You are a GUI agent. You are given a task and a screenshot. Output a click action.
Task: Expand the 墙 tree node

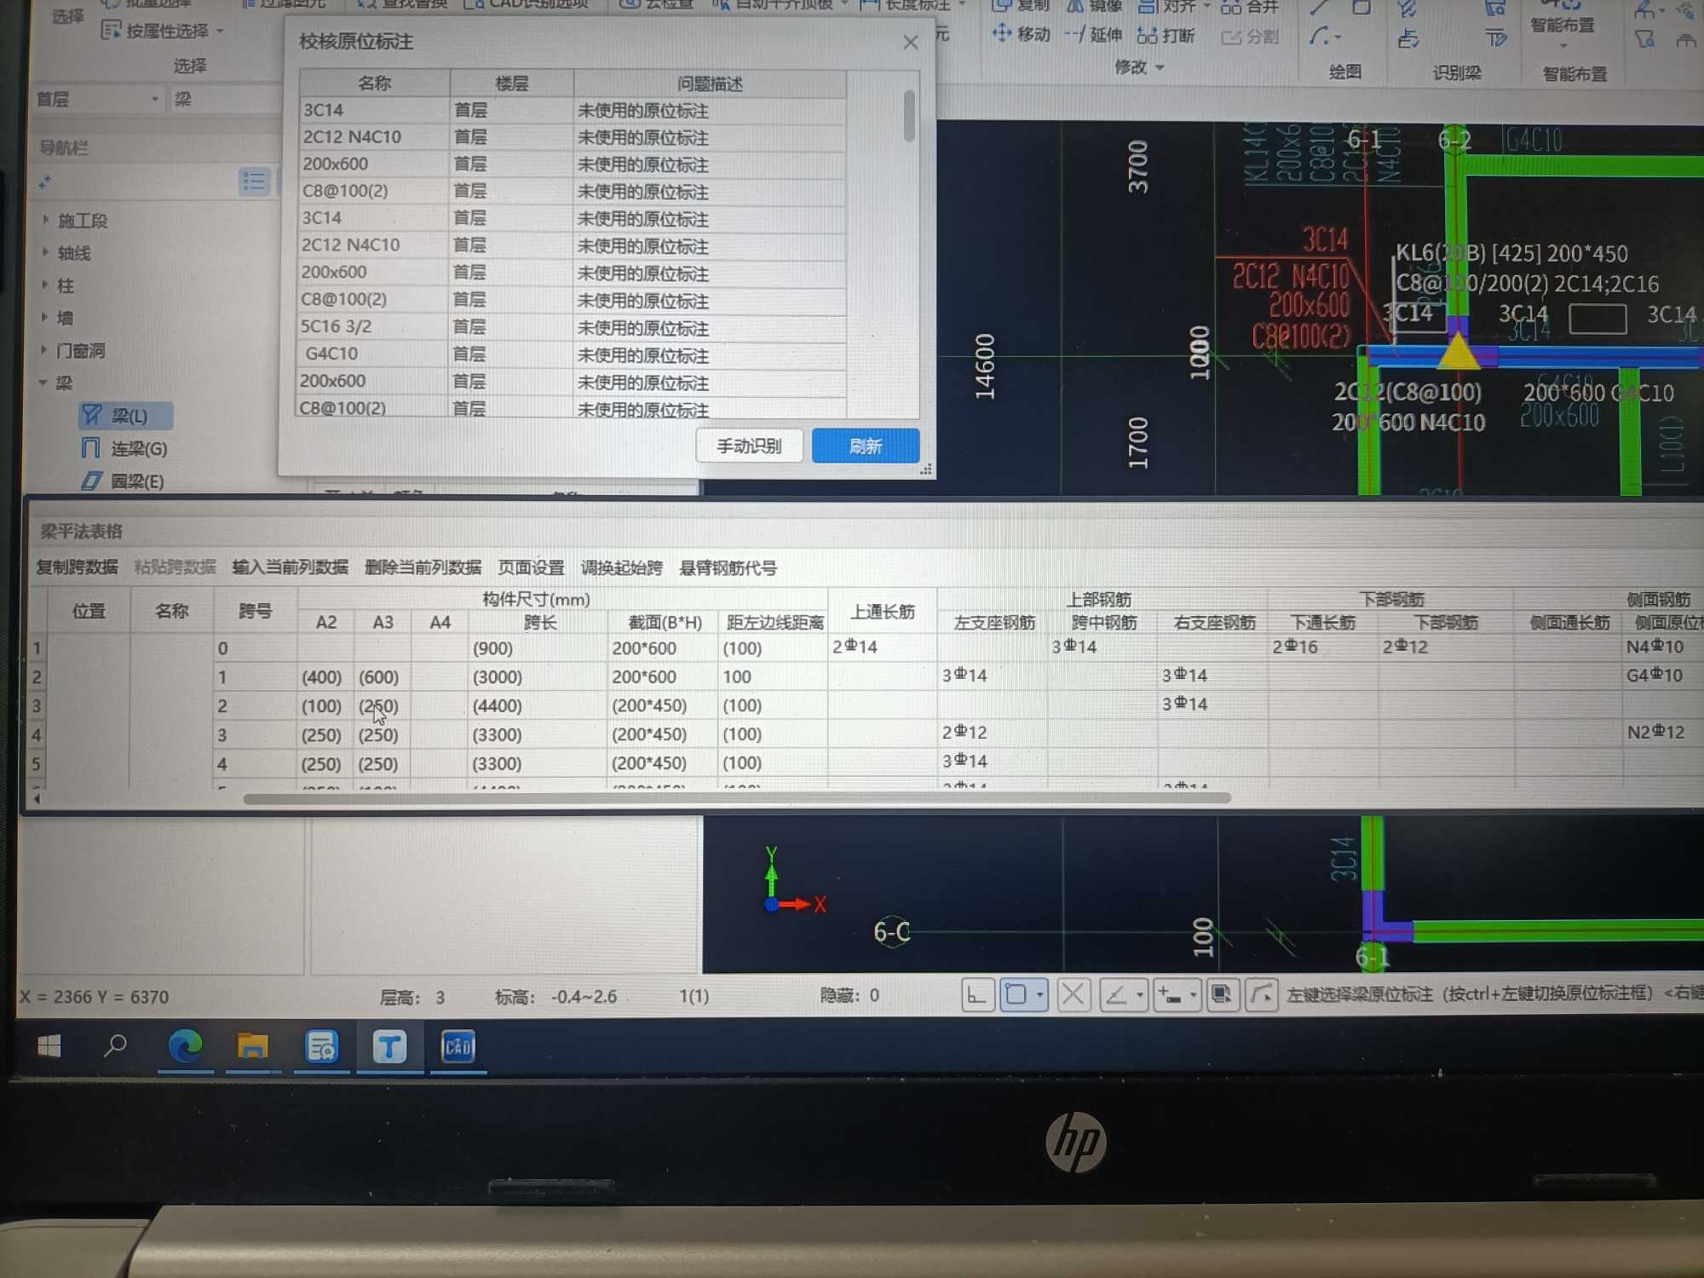click(45, 317)
